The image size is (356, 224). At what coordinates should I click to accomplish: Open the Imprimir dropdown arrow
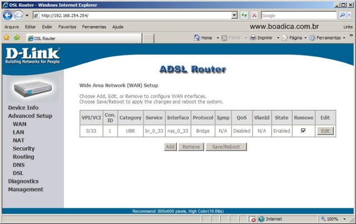point(278,38)
